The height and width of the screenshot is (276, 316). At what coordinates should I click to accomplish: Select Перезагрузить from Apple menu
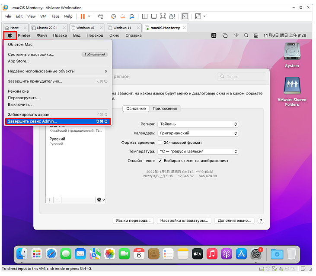57,98
